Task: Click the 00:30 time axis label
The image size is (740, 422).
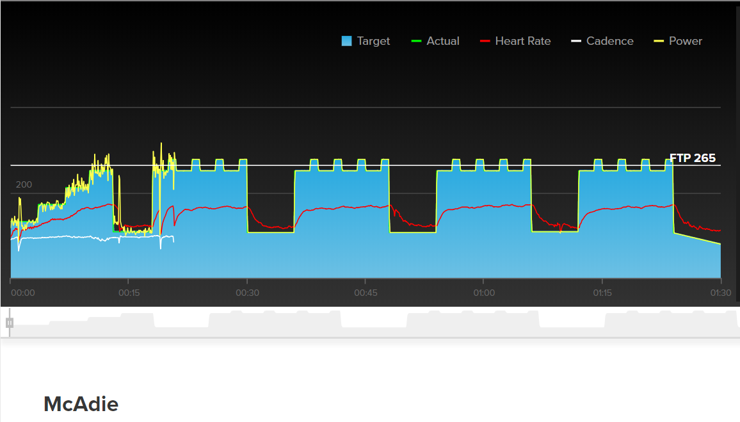Action: (x=247, y=293)
